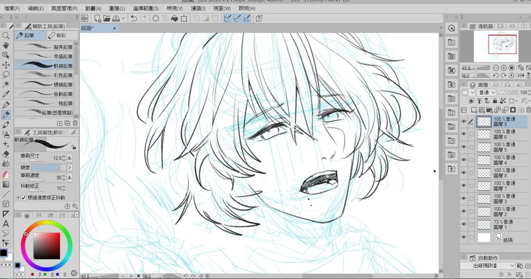
Task: Pick a color in the red square
Action: (47, 246)
